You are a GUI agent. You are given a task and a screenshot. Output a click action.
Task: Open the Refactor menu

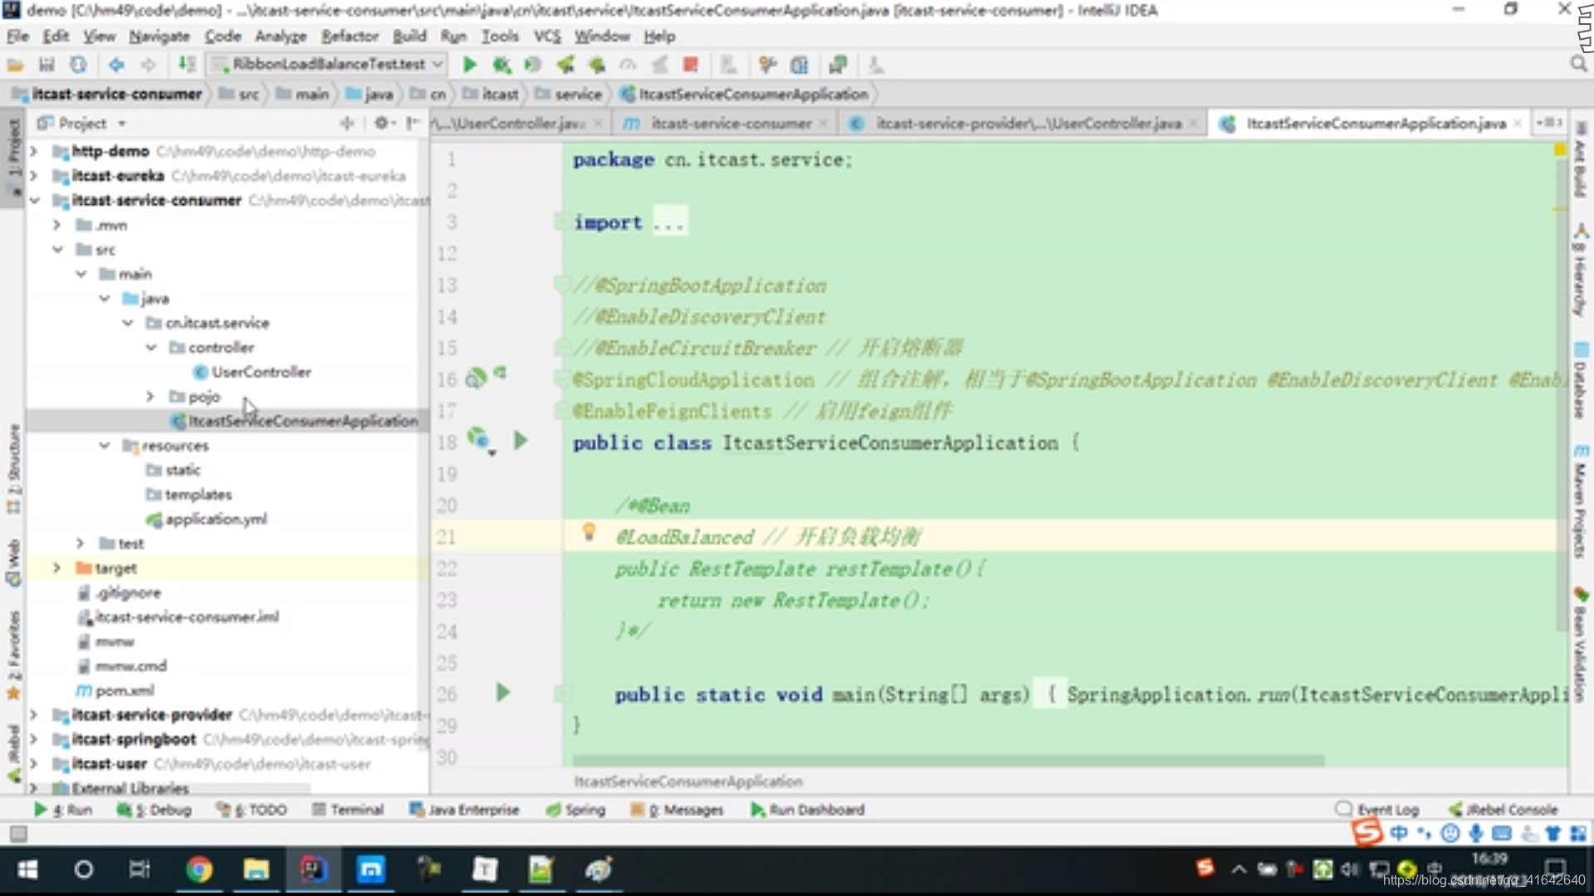point(350,36)
